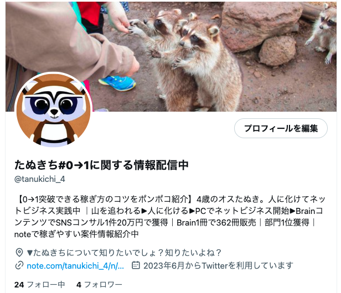Click the calendar joined-date icon

(136, 265)
